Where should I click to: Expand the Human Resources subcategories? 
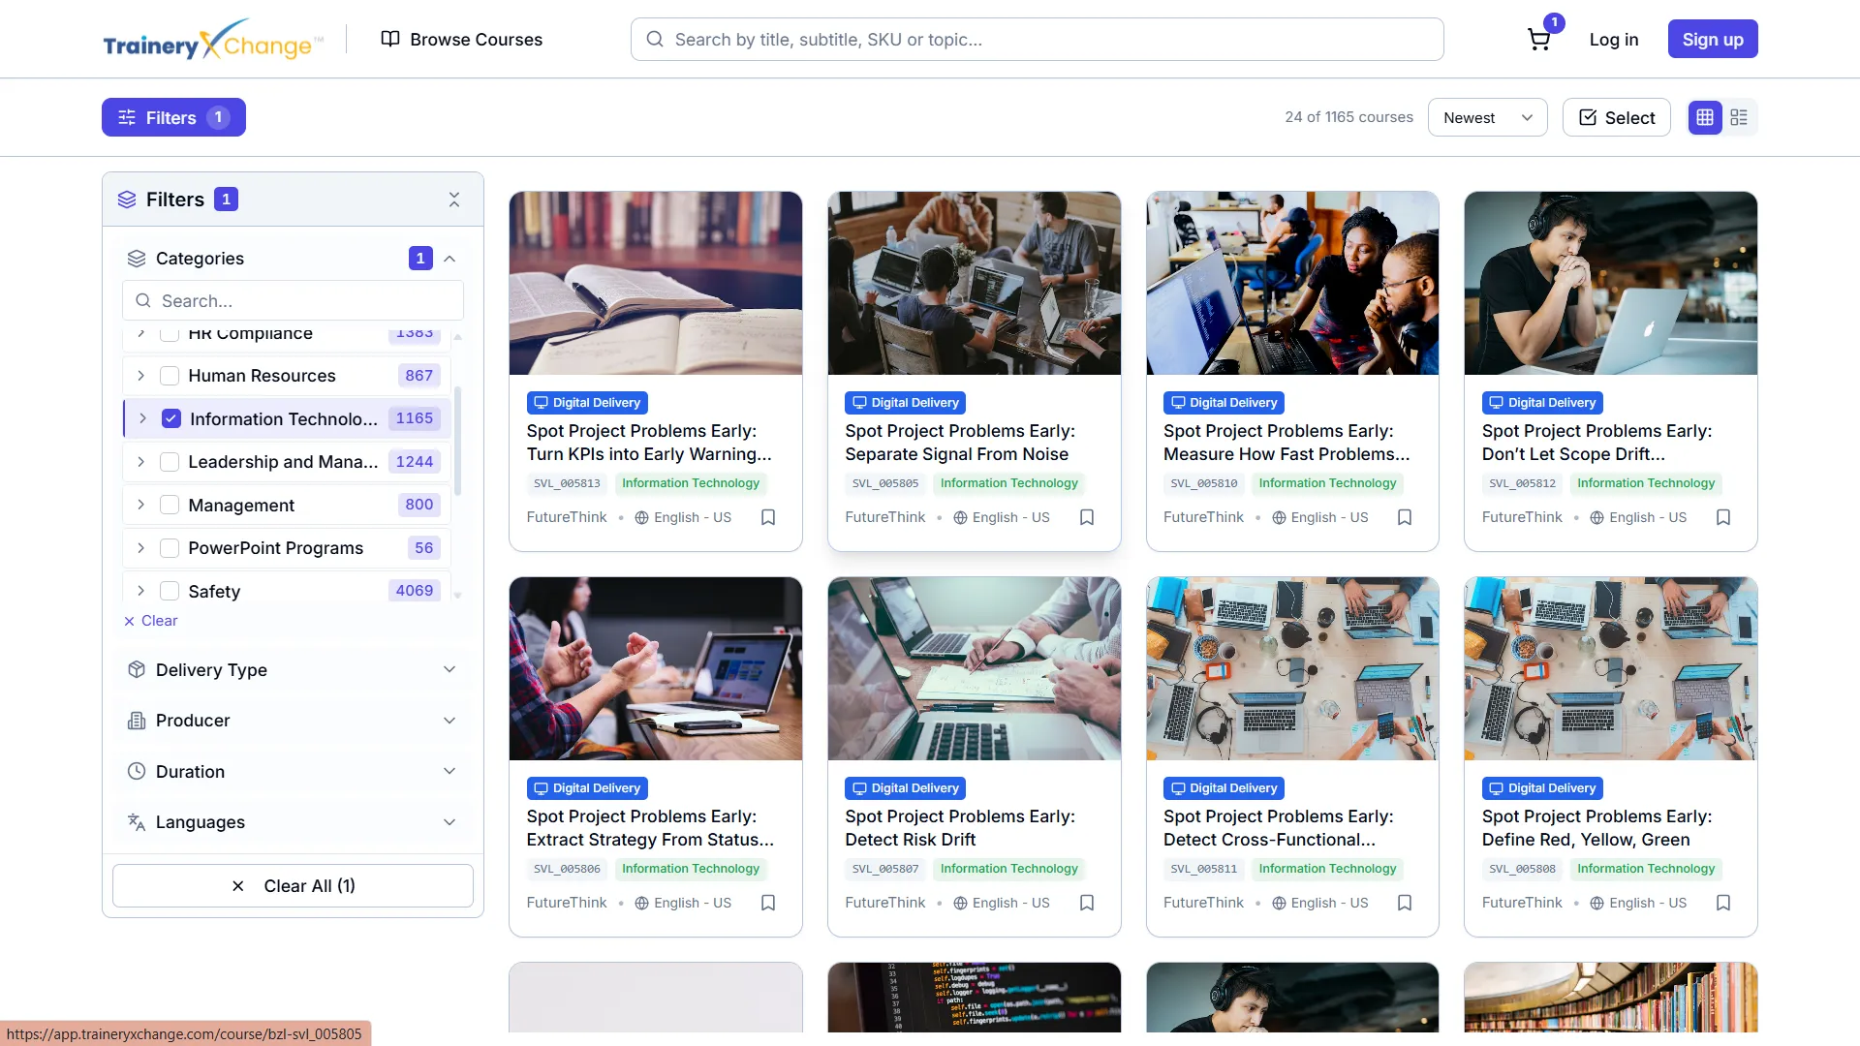coord(141,376)
